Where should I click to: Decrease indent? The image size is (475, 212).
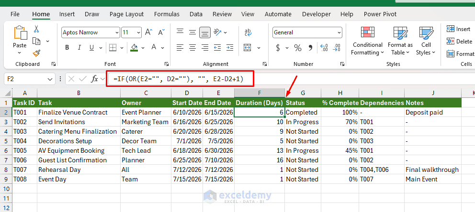tap(217, 47)
